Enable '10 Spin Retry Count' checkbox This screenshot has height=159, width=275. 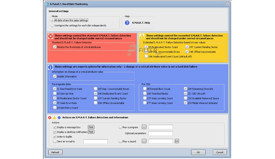coord(55,108)
